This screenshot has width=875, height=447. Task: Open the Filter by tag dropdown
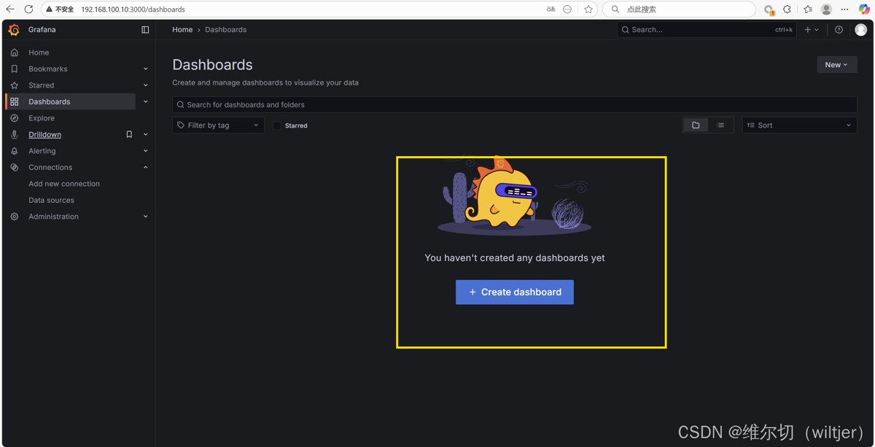pos(218,125)
